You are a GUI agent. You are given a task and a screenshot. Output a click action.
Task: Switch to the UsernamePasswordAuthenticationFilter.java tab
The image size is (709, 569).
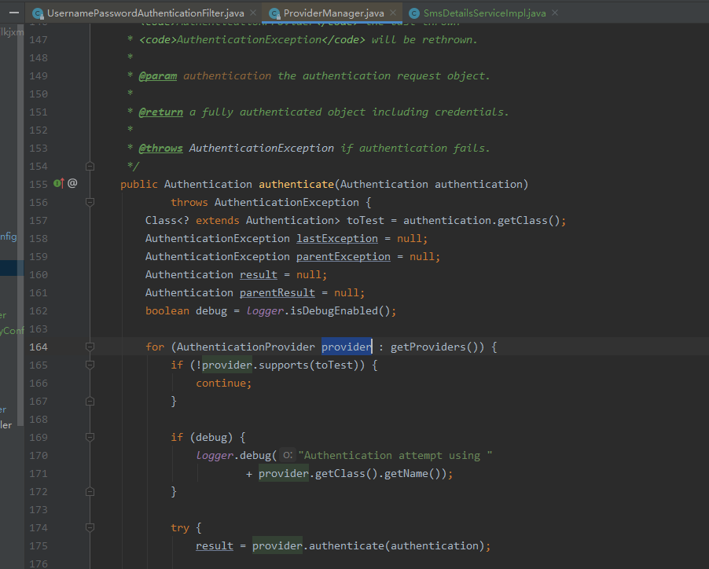click(x=145, y=13)
